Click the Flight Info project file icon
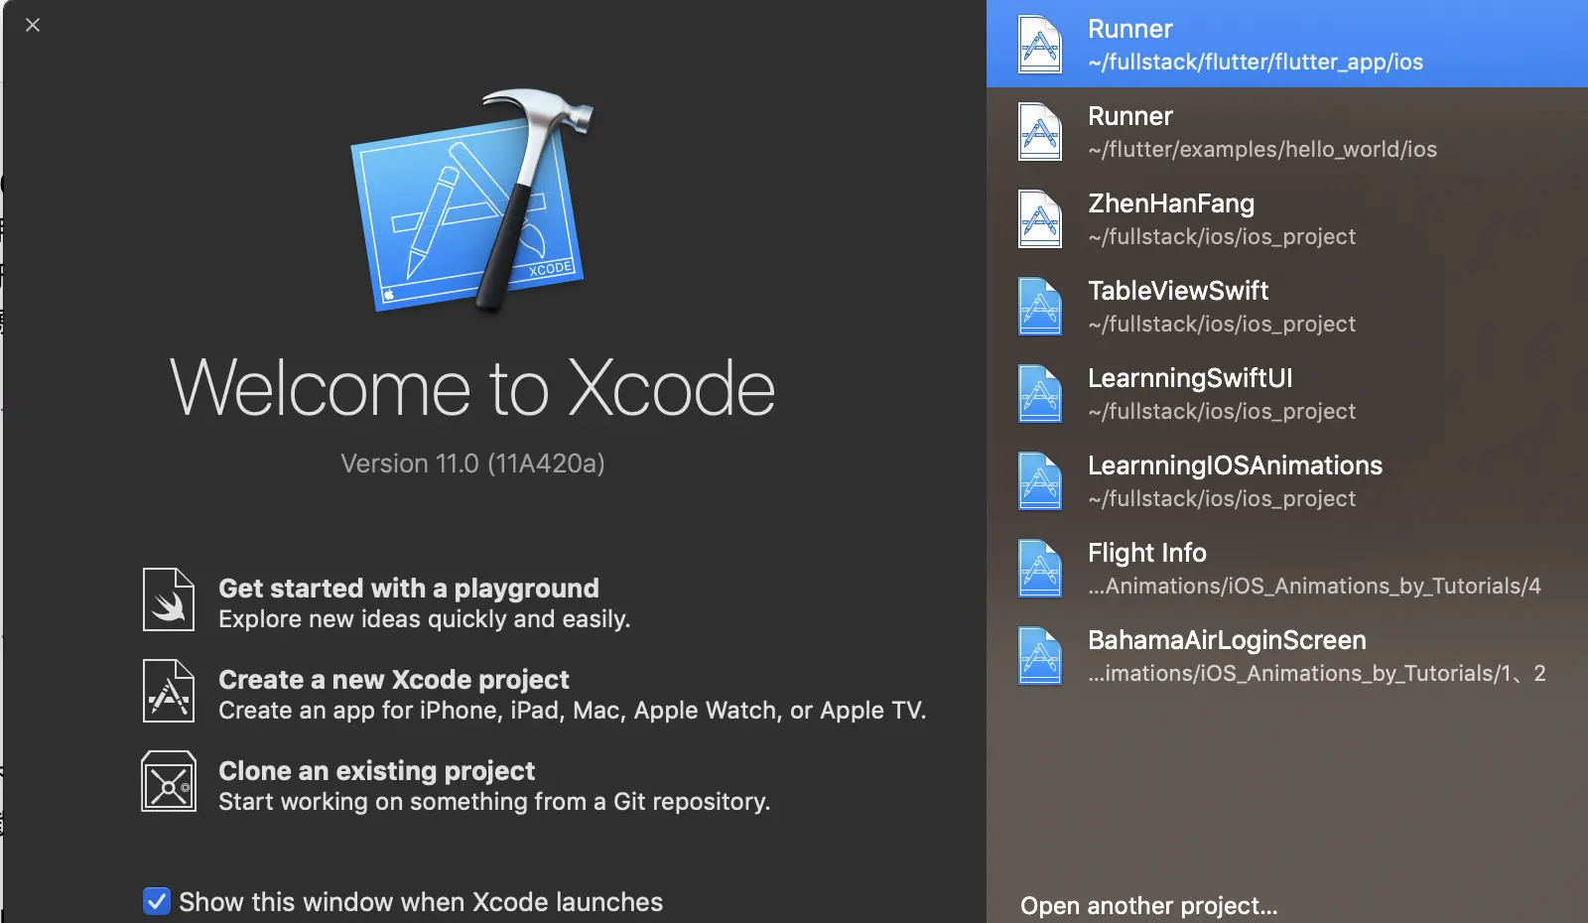This screenshot has width=1588, height=923. [x=1040, y=569]
